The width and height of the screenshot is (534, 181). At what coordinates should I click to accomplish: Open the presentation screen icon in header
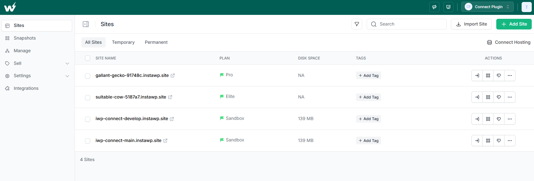(448, 7)
